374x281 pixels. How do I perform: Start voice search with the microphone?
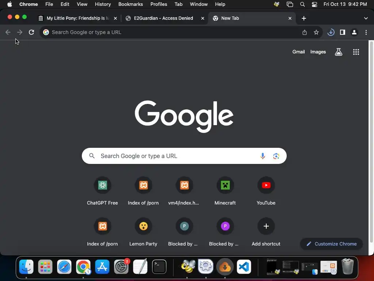[263, 156]
